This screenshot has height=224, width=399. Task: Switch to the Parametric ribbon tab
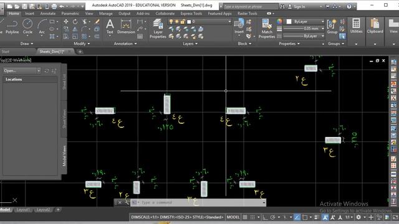[70, 14]
